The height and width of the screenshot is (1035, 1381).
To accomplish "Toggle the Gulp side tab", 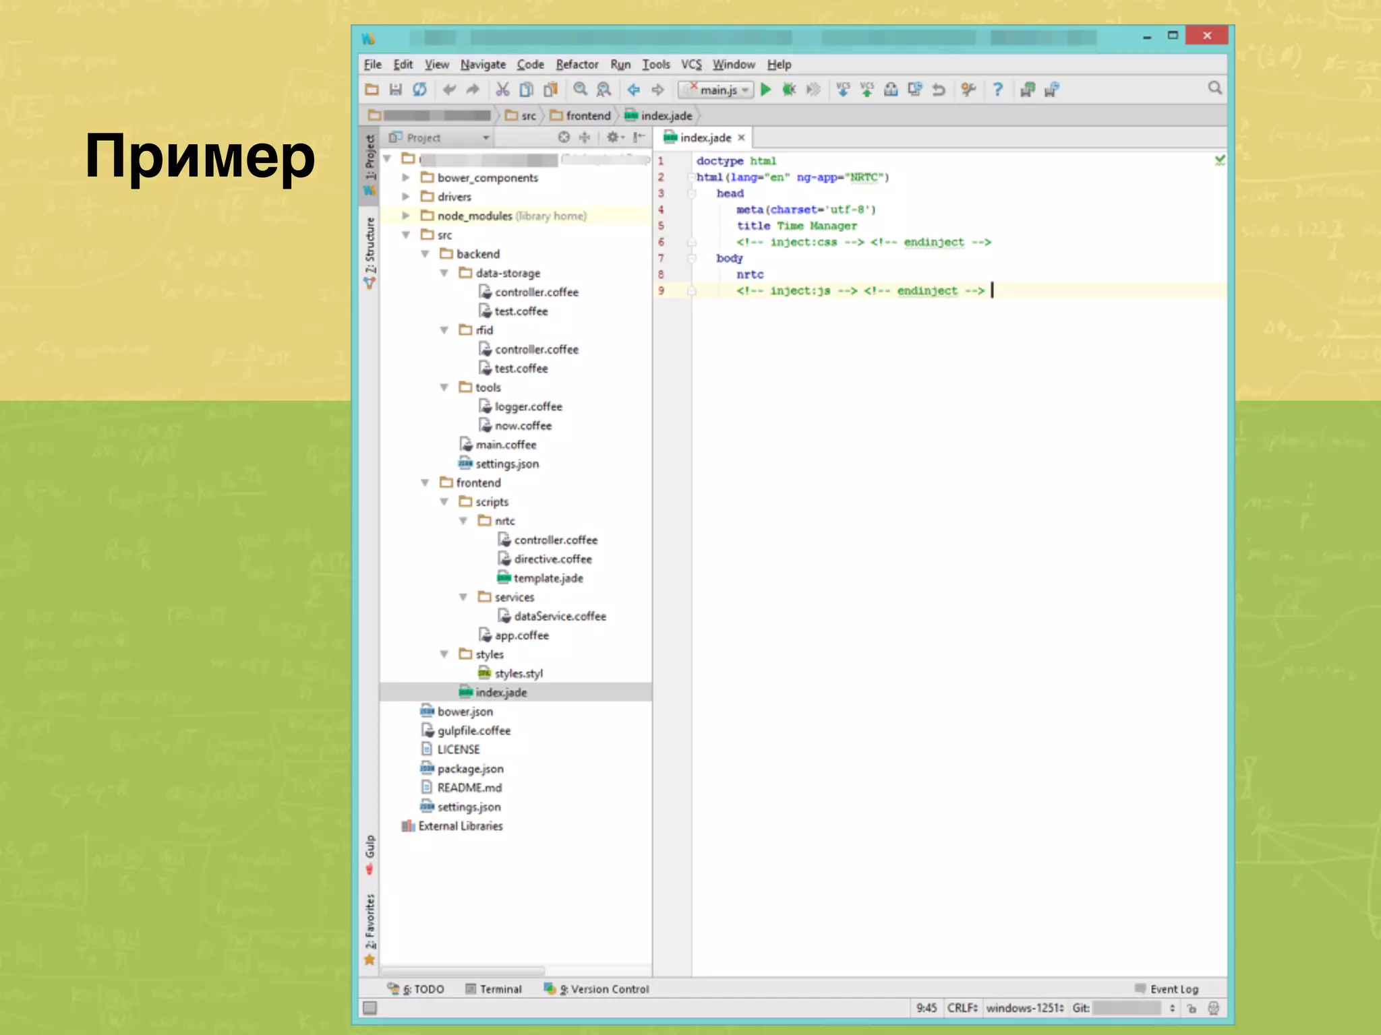I will click(x=370, y=854).
